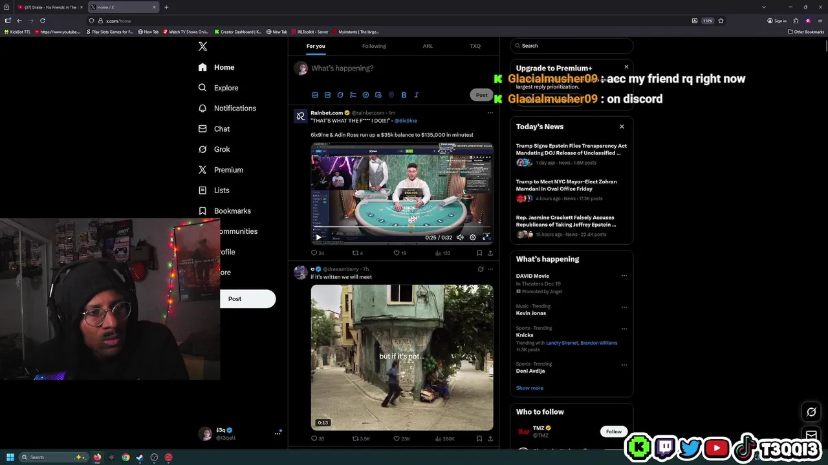Open the Grok floating button
828x465 pixels.
811,412
